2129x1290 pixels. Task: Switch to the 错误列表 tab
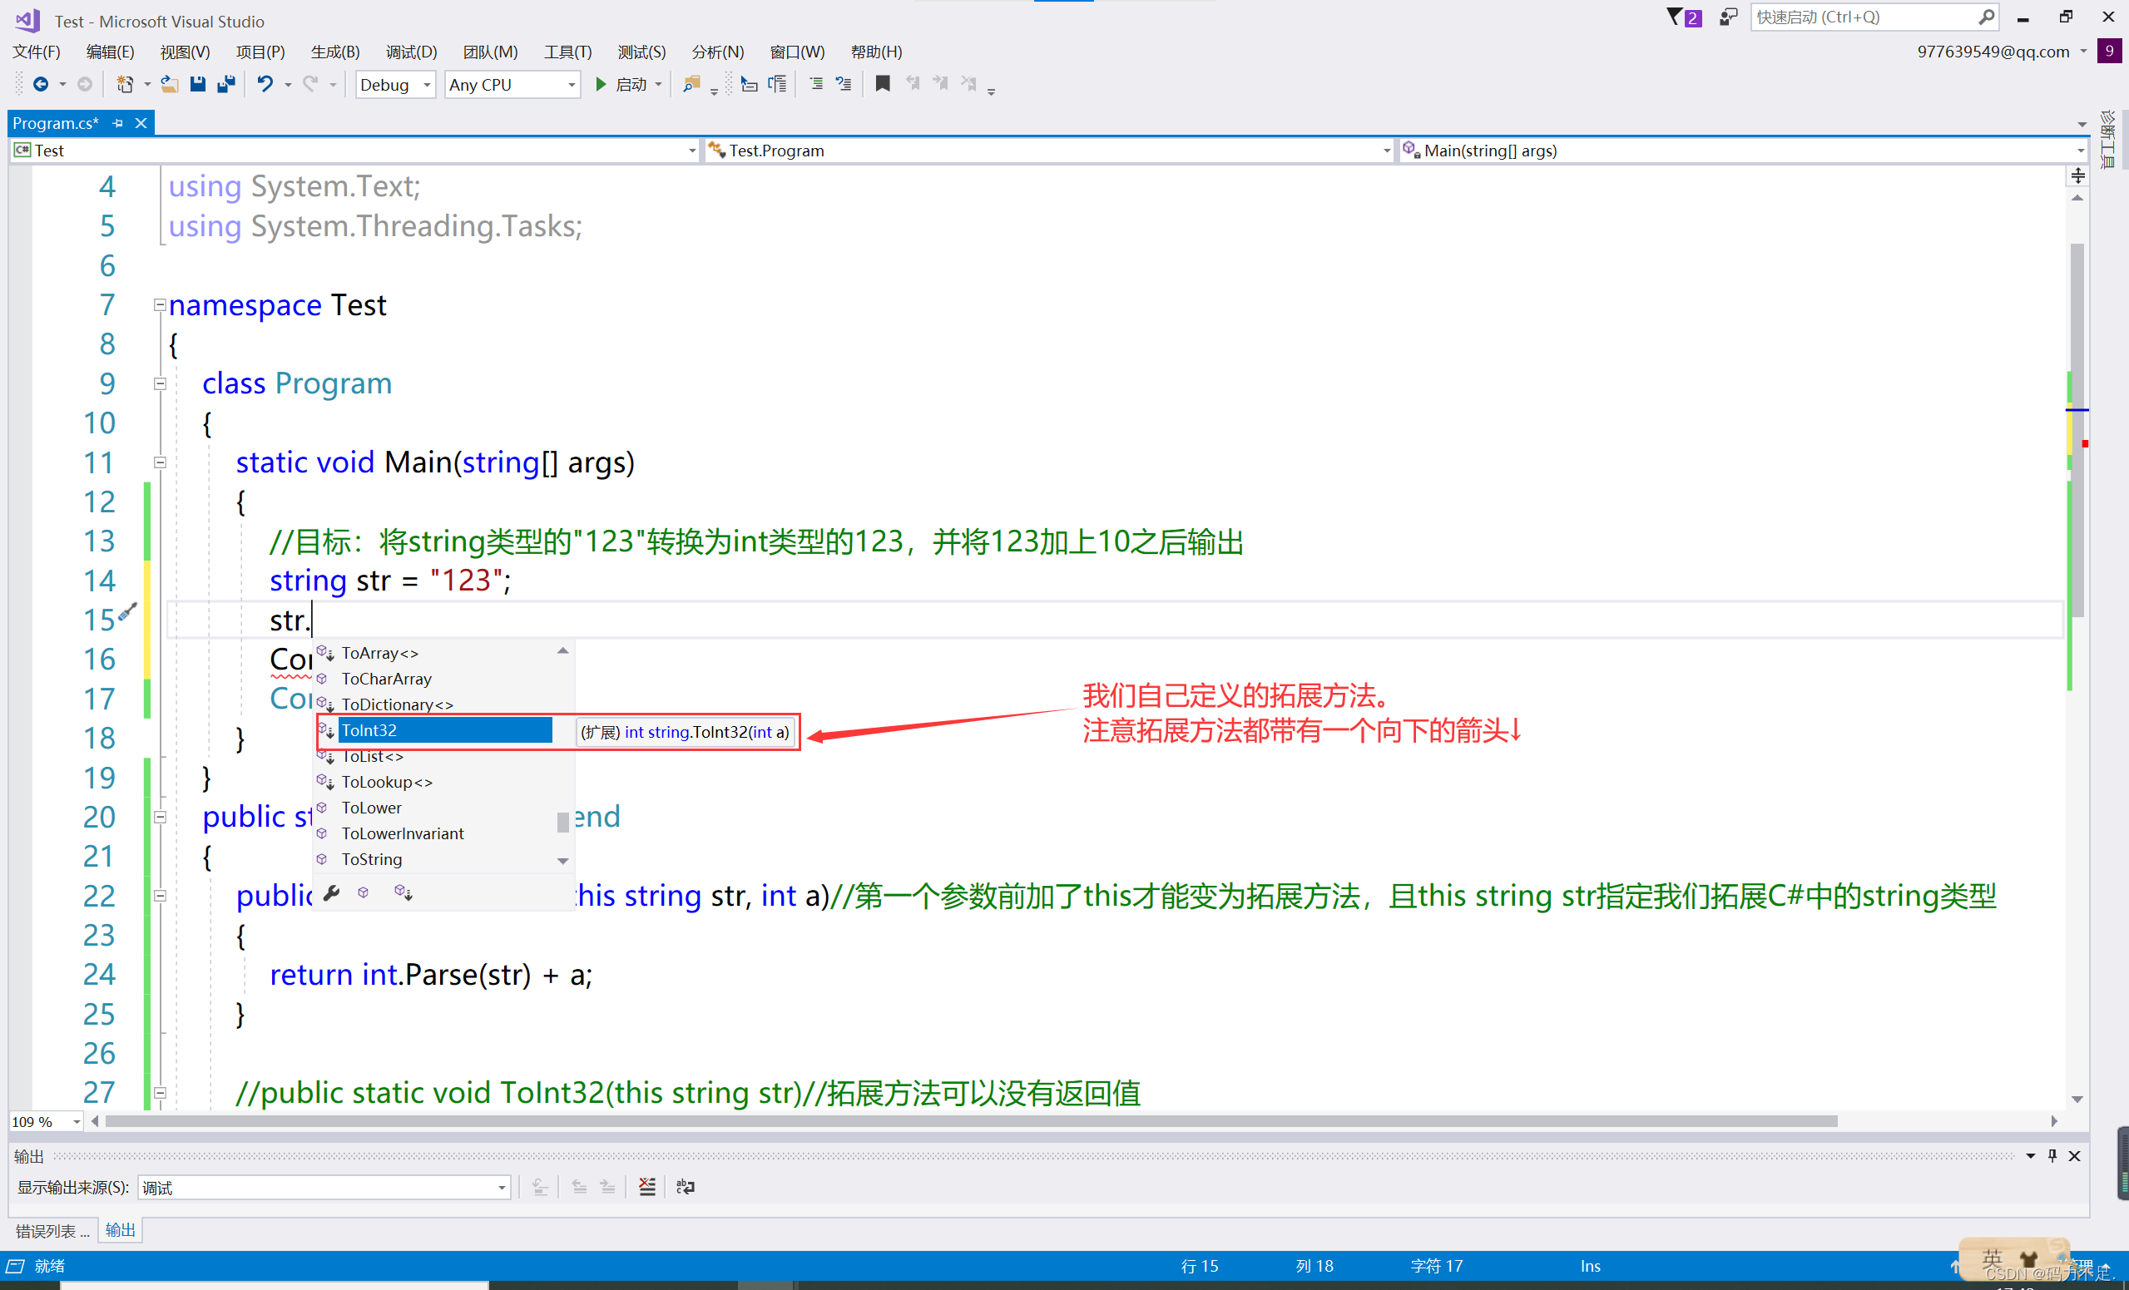point(52,1230)
